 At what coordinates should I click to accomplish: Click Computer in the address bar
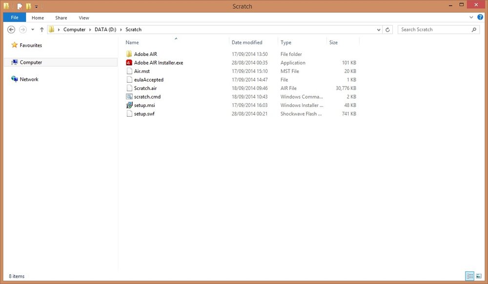(x=74, y=30)
